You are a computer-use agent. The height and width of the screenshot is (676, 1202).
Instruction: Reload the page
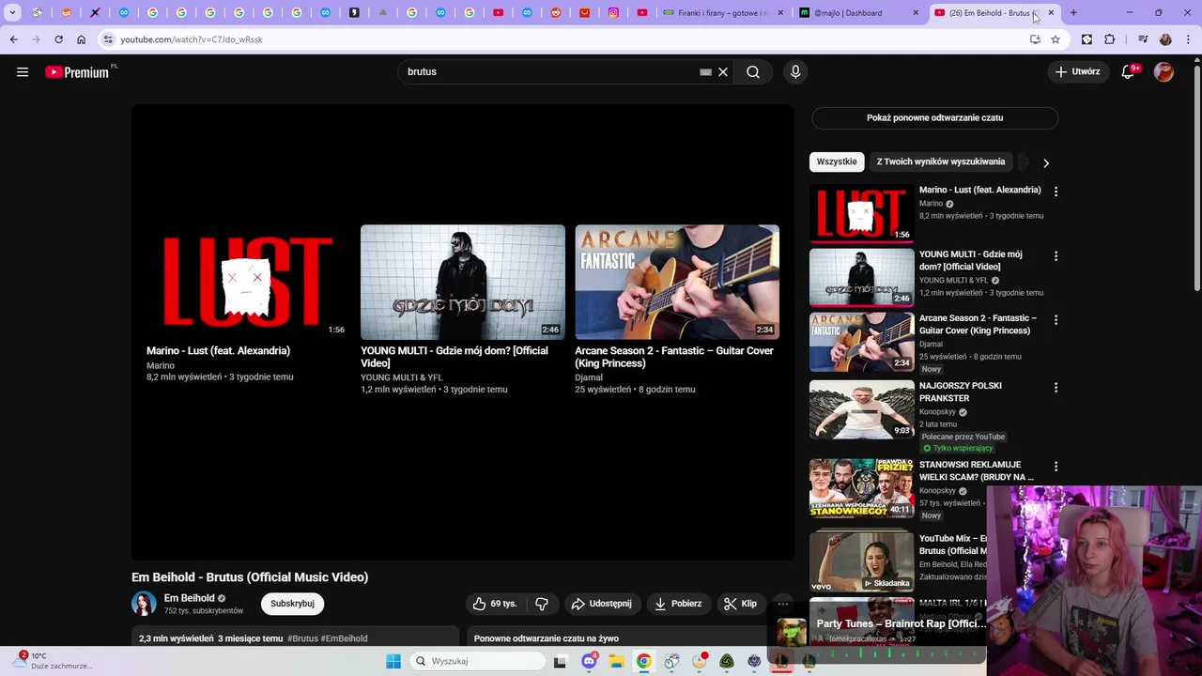(58, 39)
